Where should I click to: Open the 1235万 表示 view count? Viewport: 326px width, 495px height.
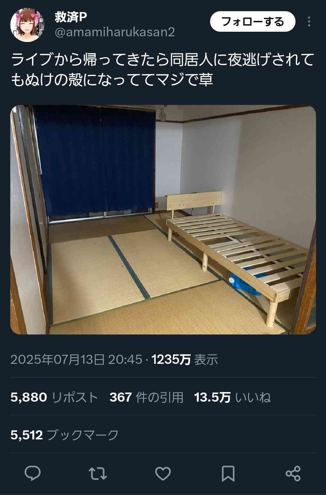pos(185,359)
